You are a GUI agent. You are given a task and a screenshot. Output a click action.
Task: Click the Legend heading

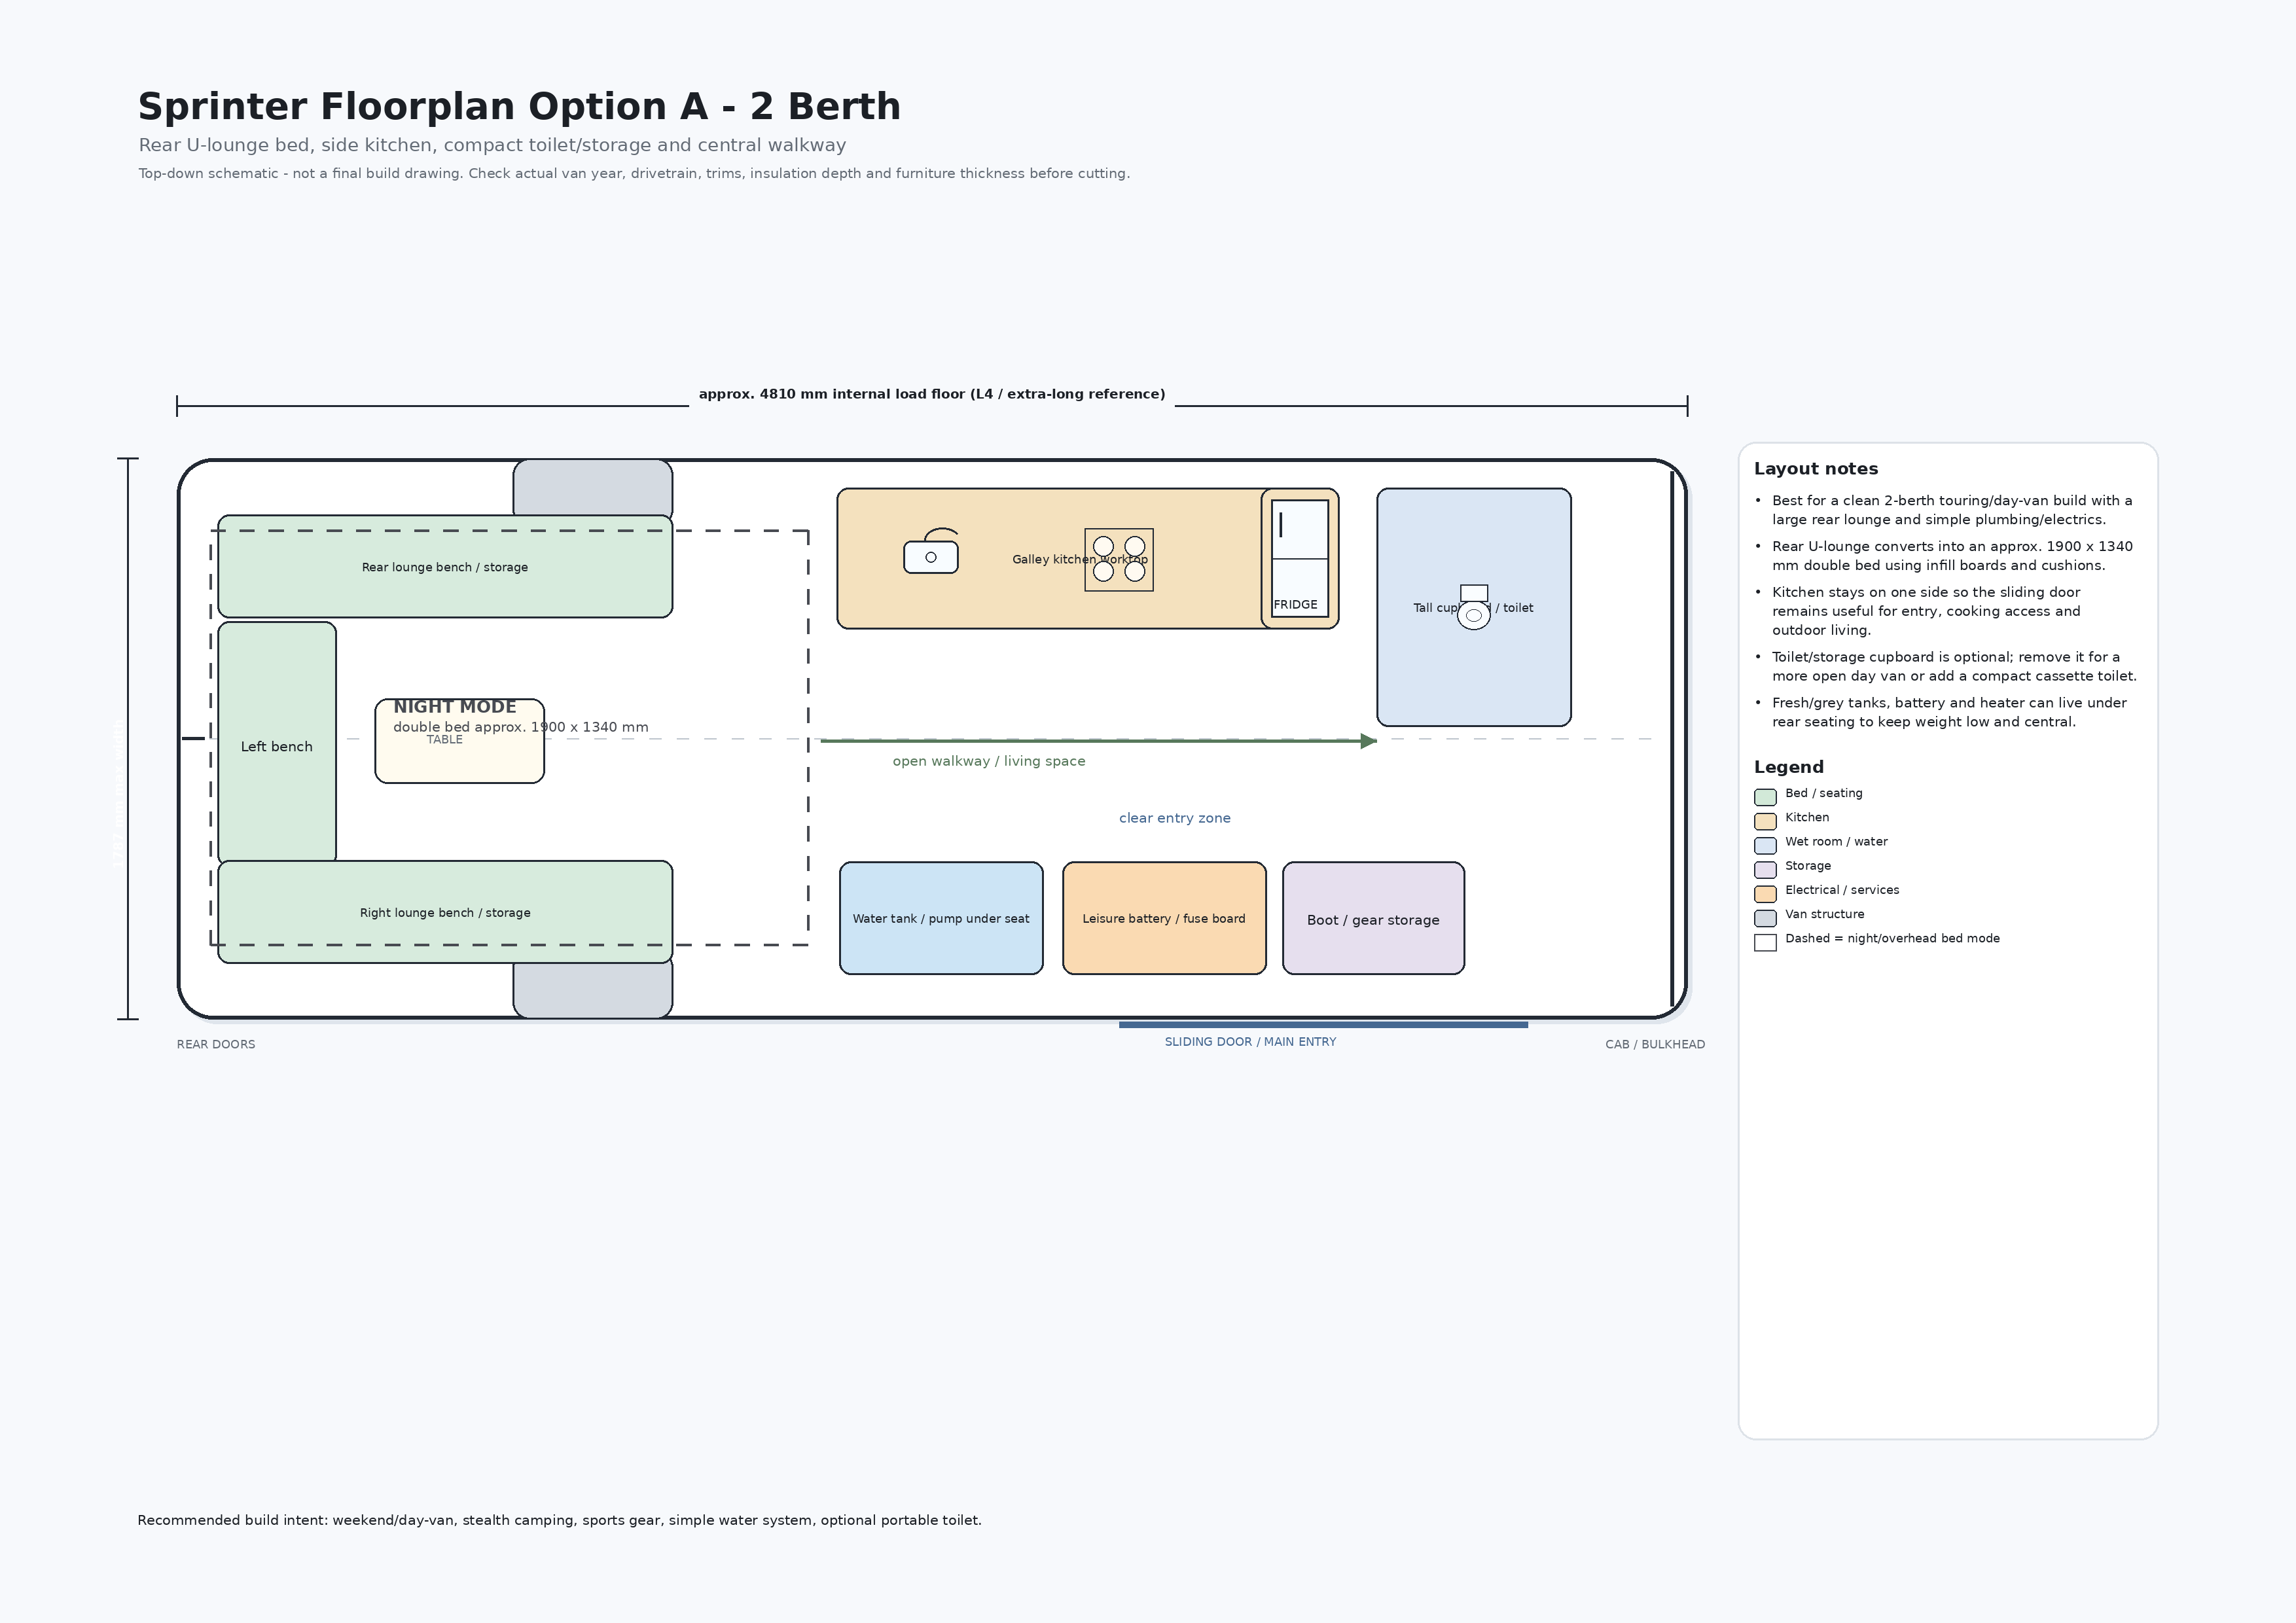pyautogui.click(x=1789, y=767)
